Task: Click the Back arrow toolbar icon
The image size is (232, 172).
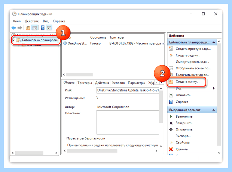Action: (13, 28)
